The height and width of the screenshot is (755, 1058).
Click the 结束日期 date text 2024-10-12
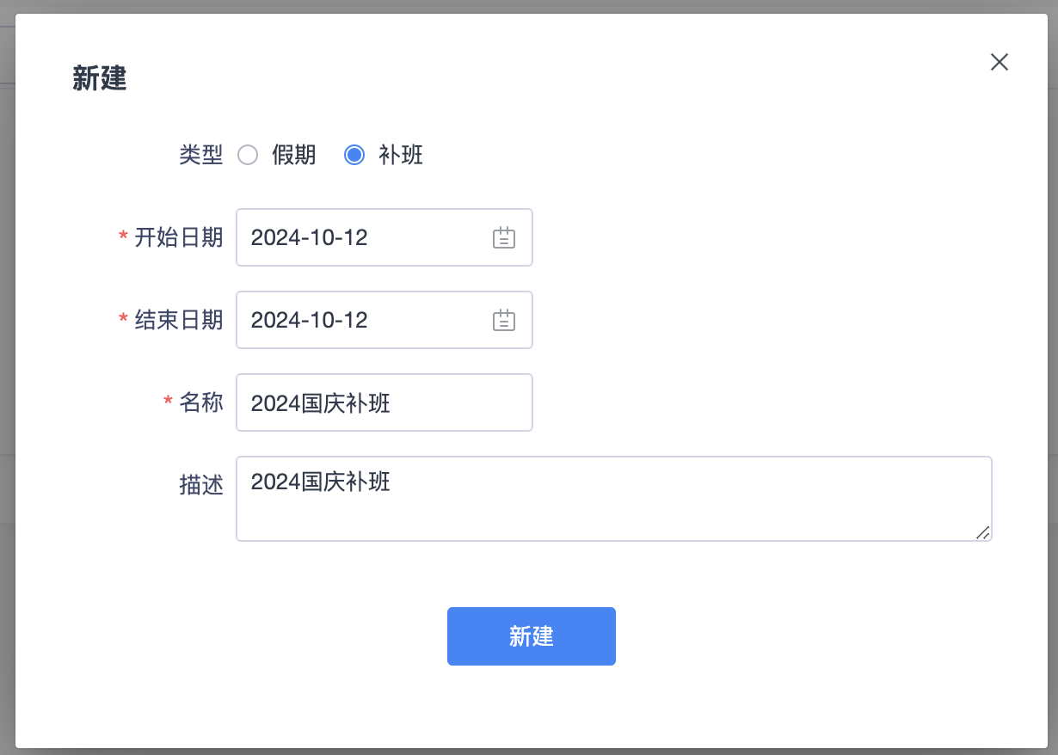(310, 320)
